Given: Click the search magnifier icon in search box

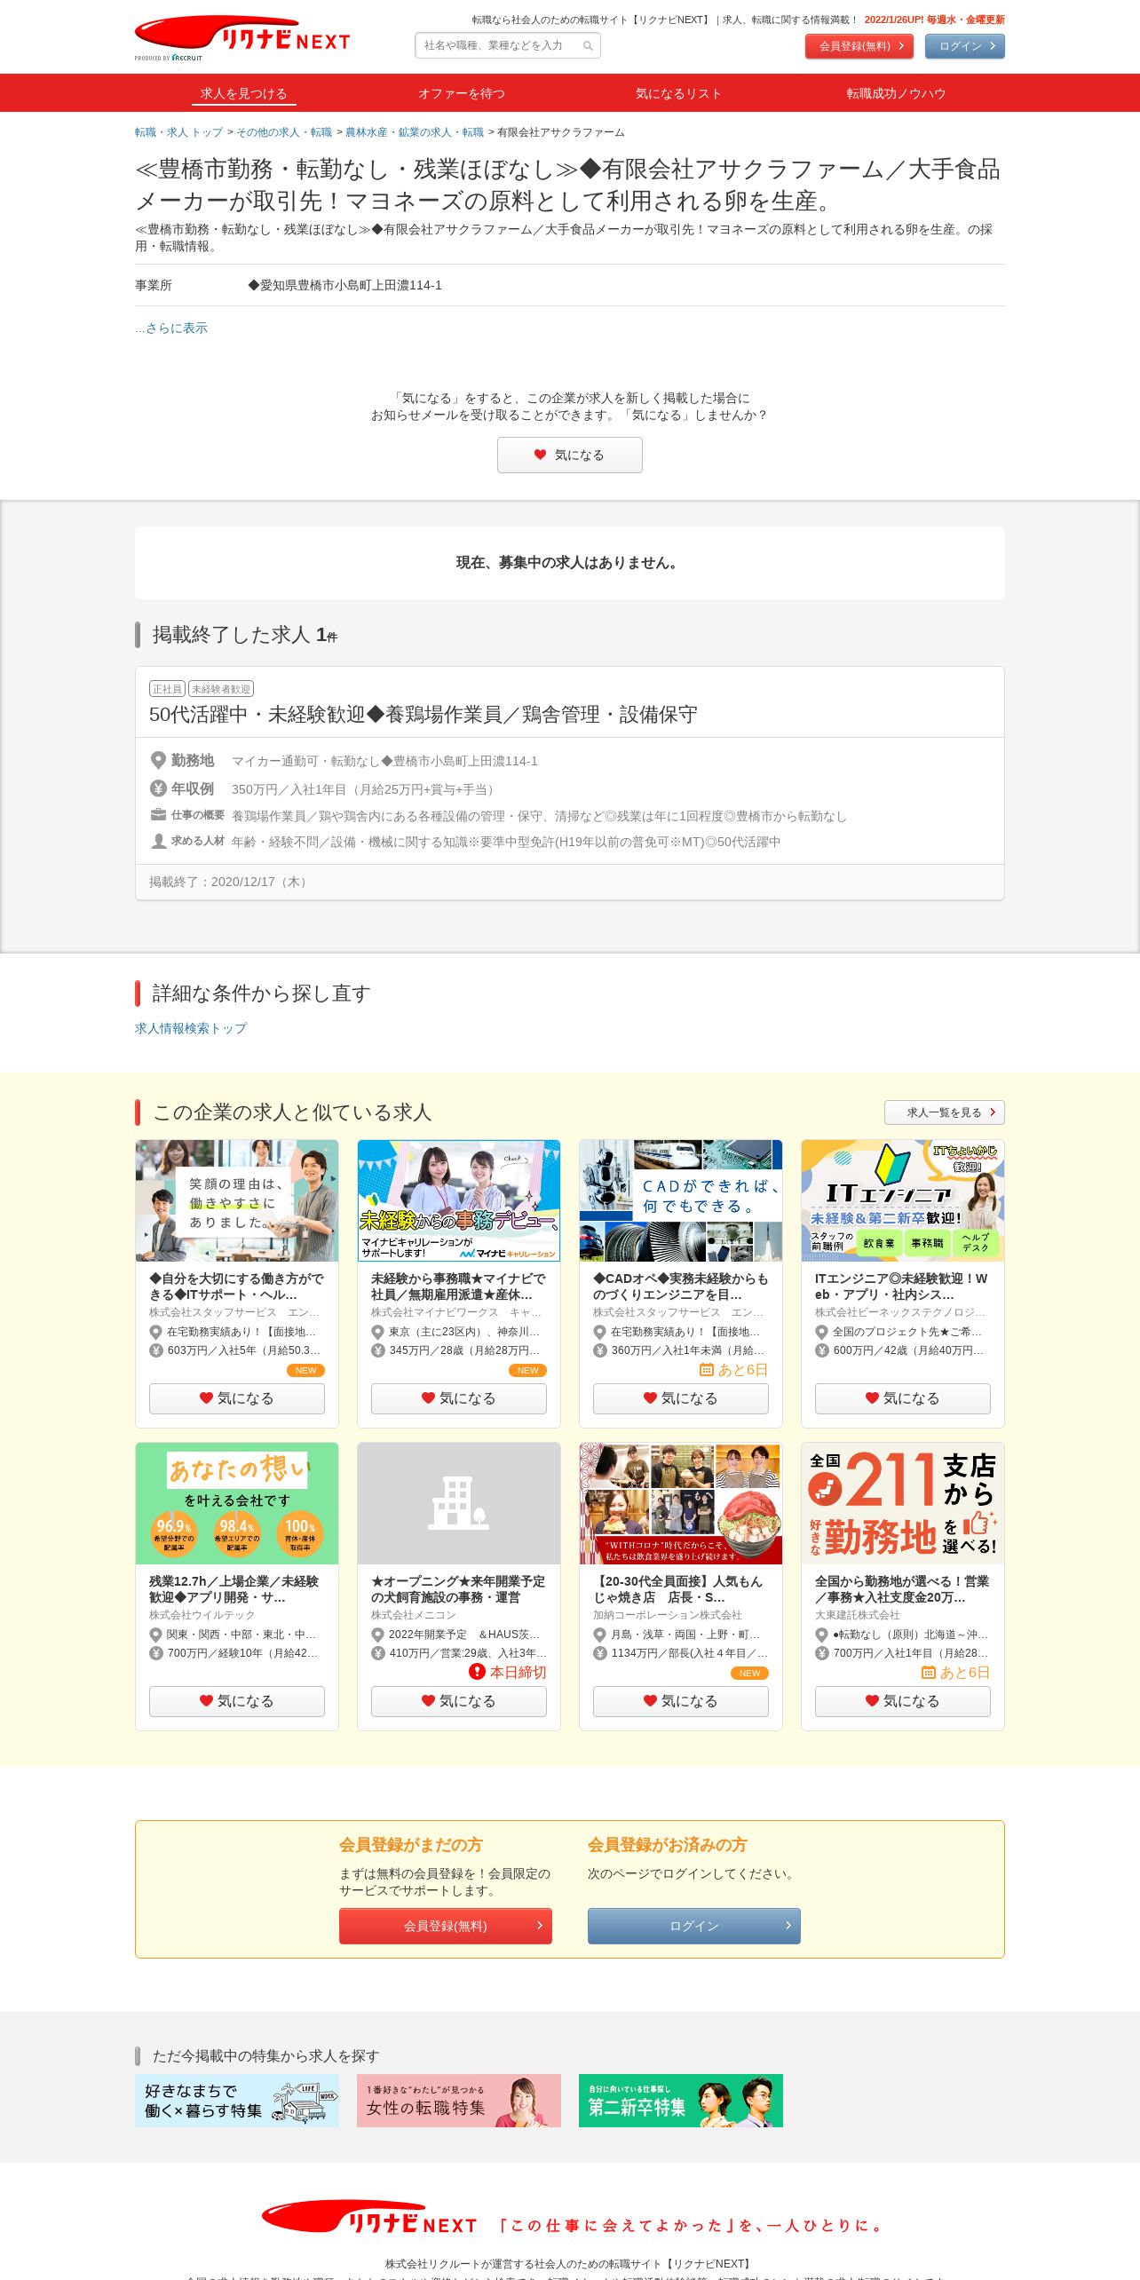Looking at the screenshot, I should [x=588, y=46].
